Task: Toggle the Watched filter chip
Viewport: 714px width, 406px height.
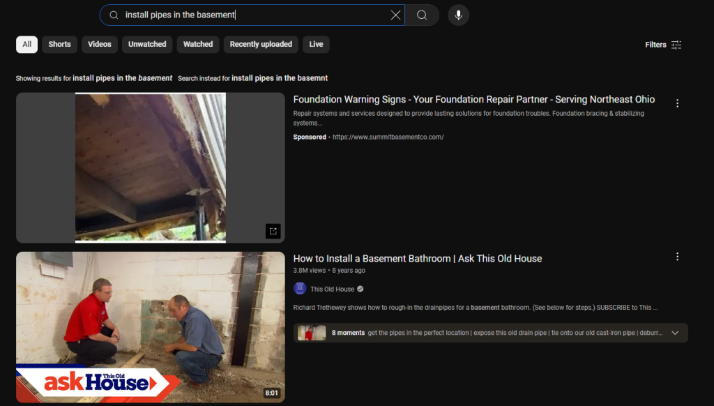Action: pyautogui.click(x=197, y=44)
